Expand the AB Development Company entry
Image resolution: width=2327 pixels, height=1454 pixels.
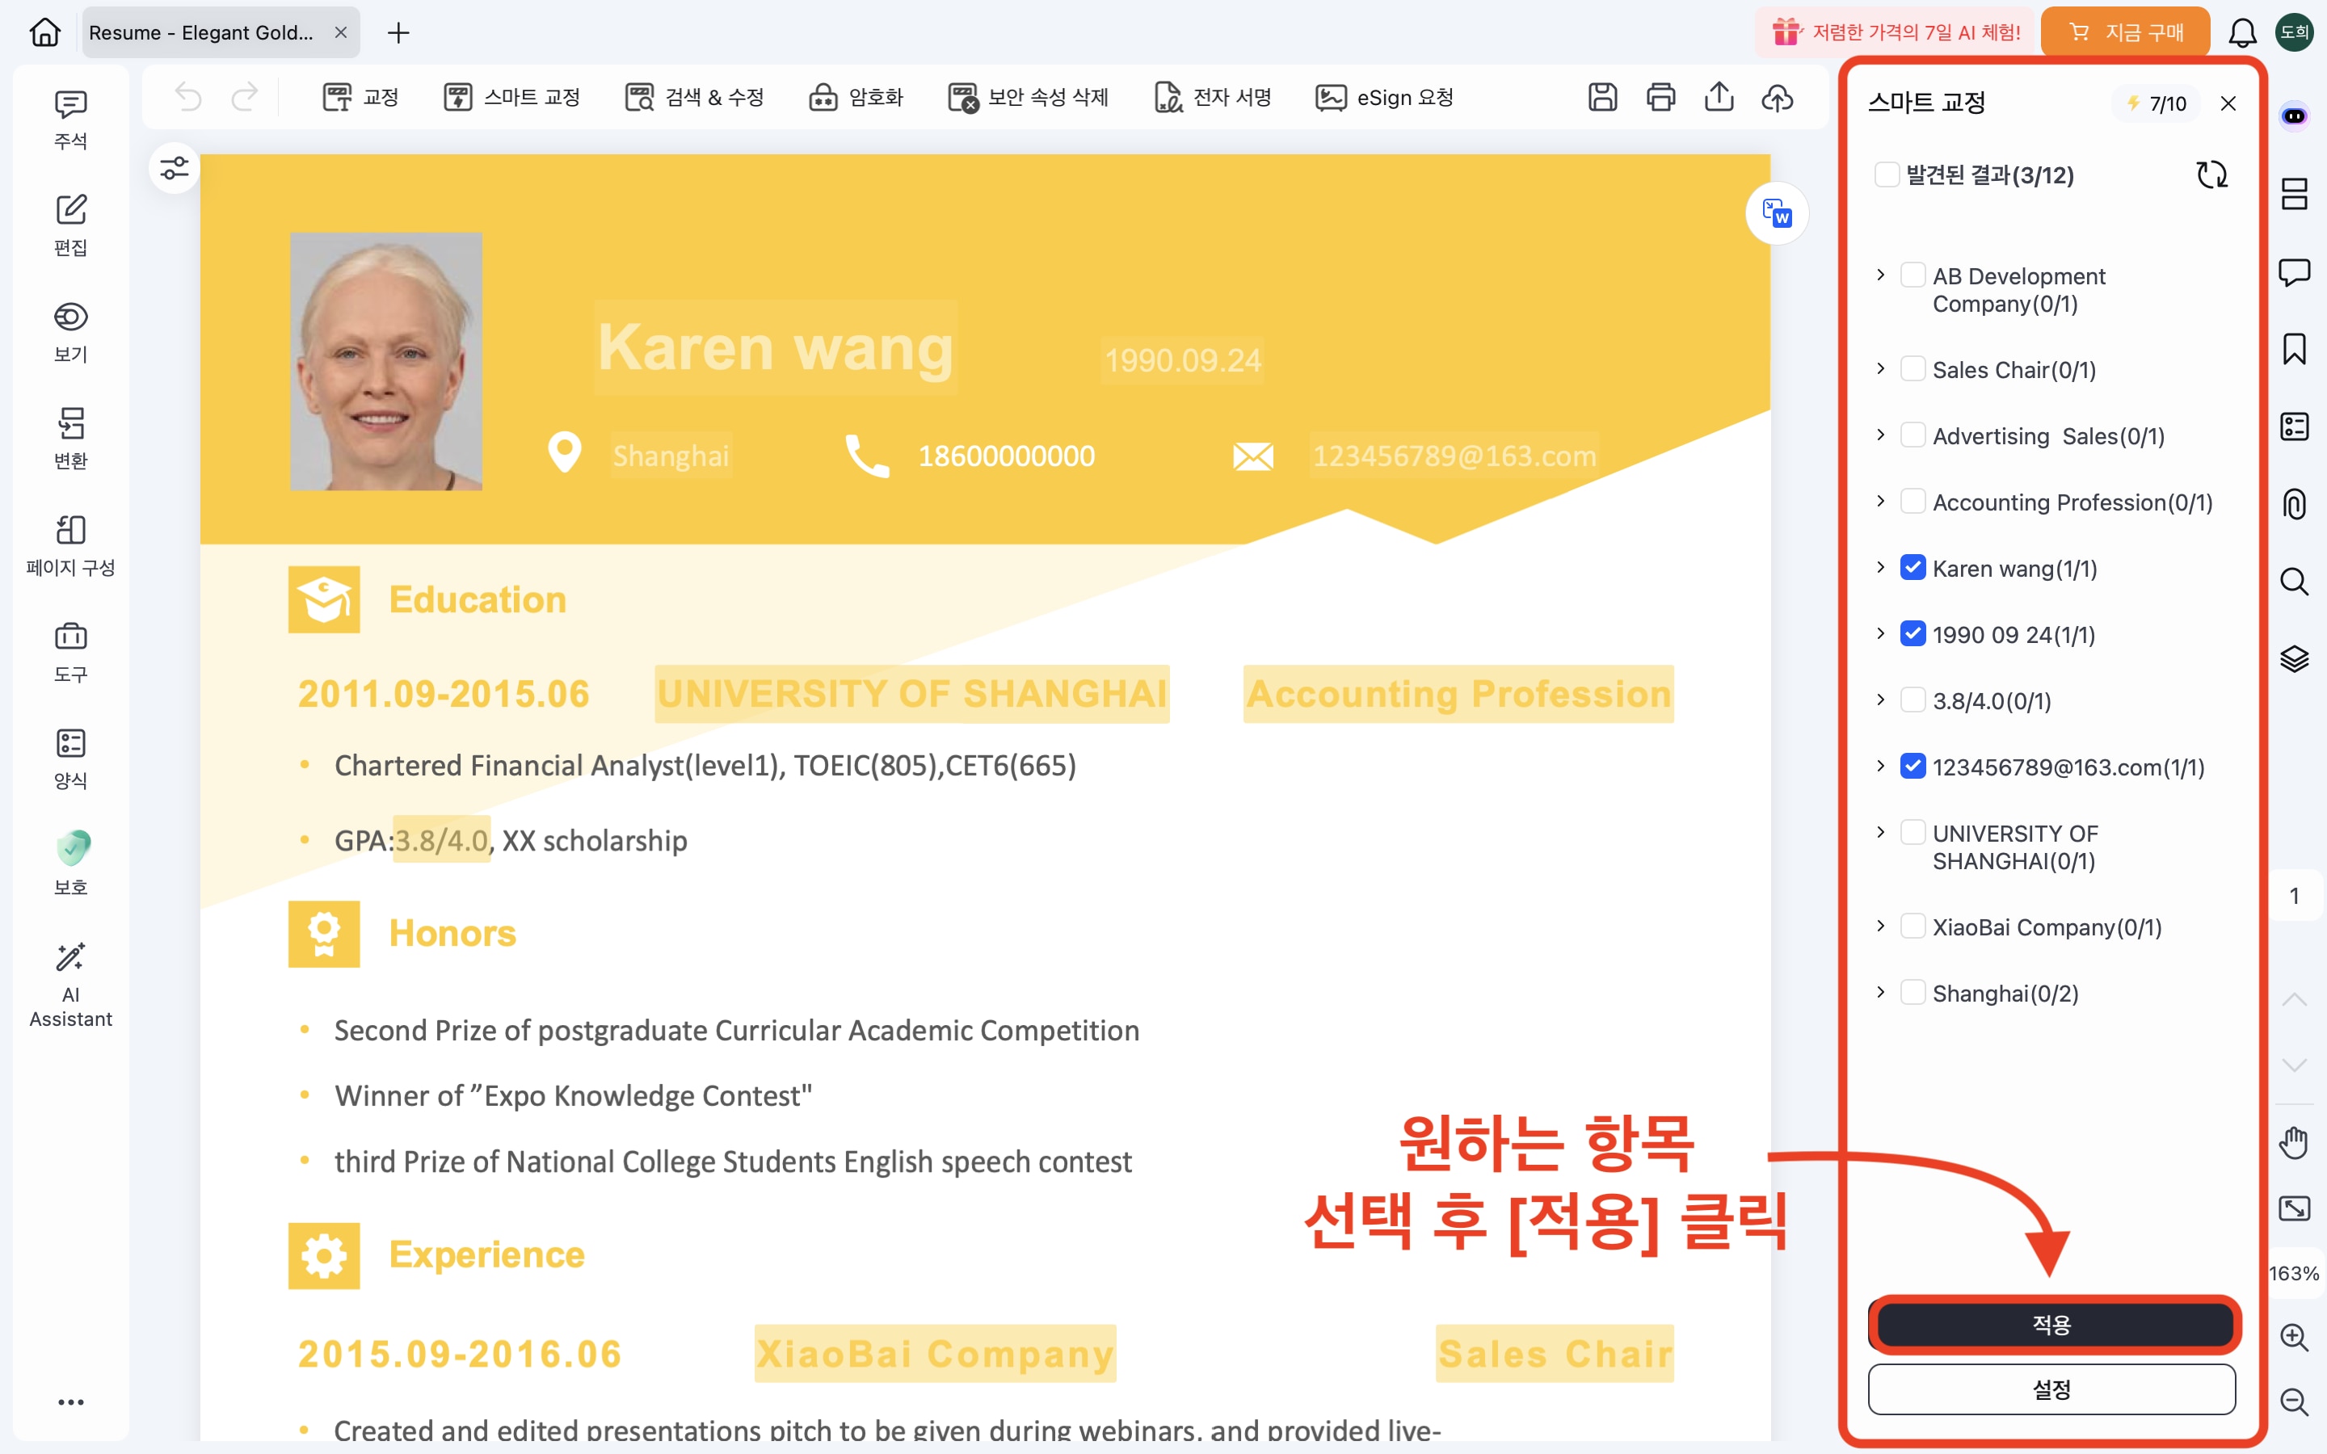(1881, 276)
